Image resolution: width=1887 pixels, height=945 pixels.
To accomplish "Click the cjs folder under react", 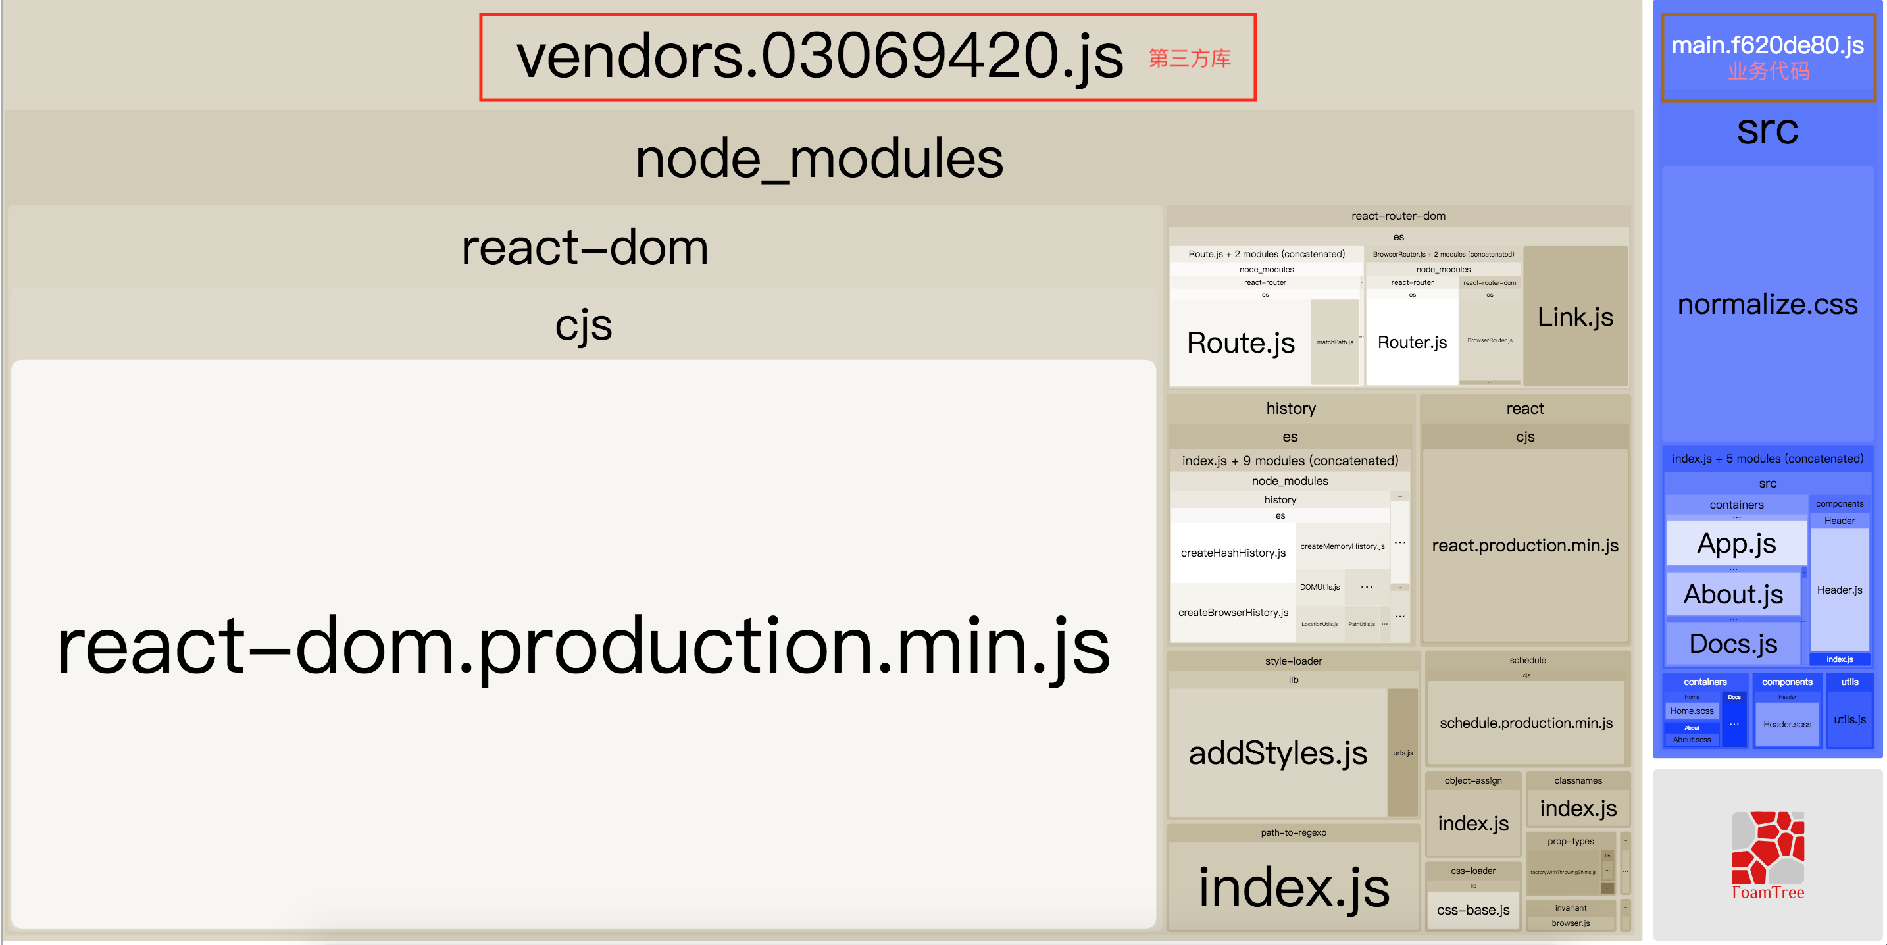I will (x=1524, y=438).
